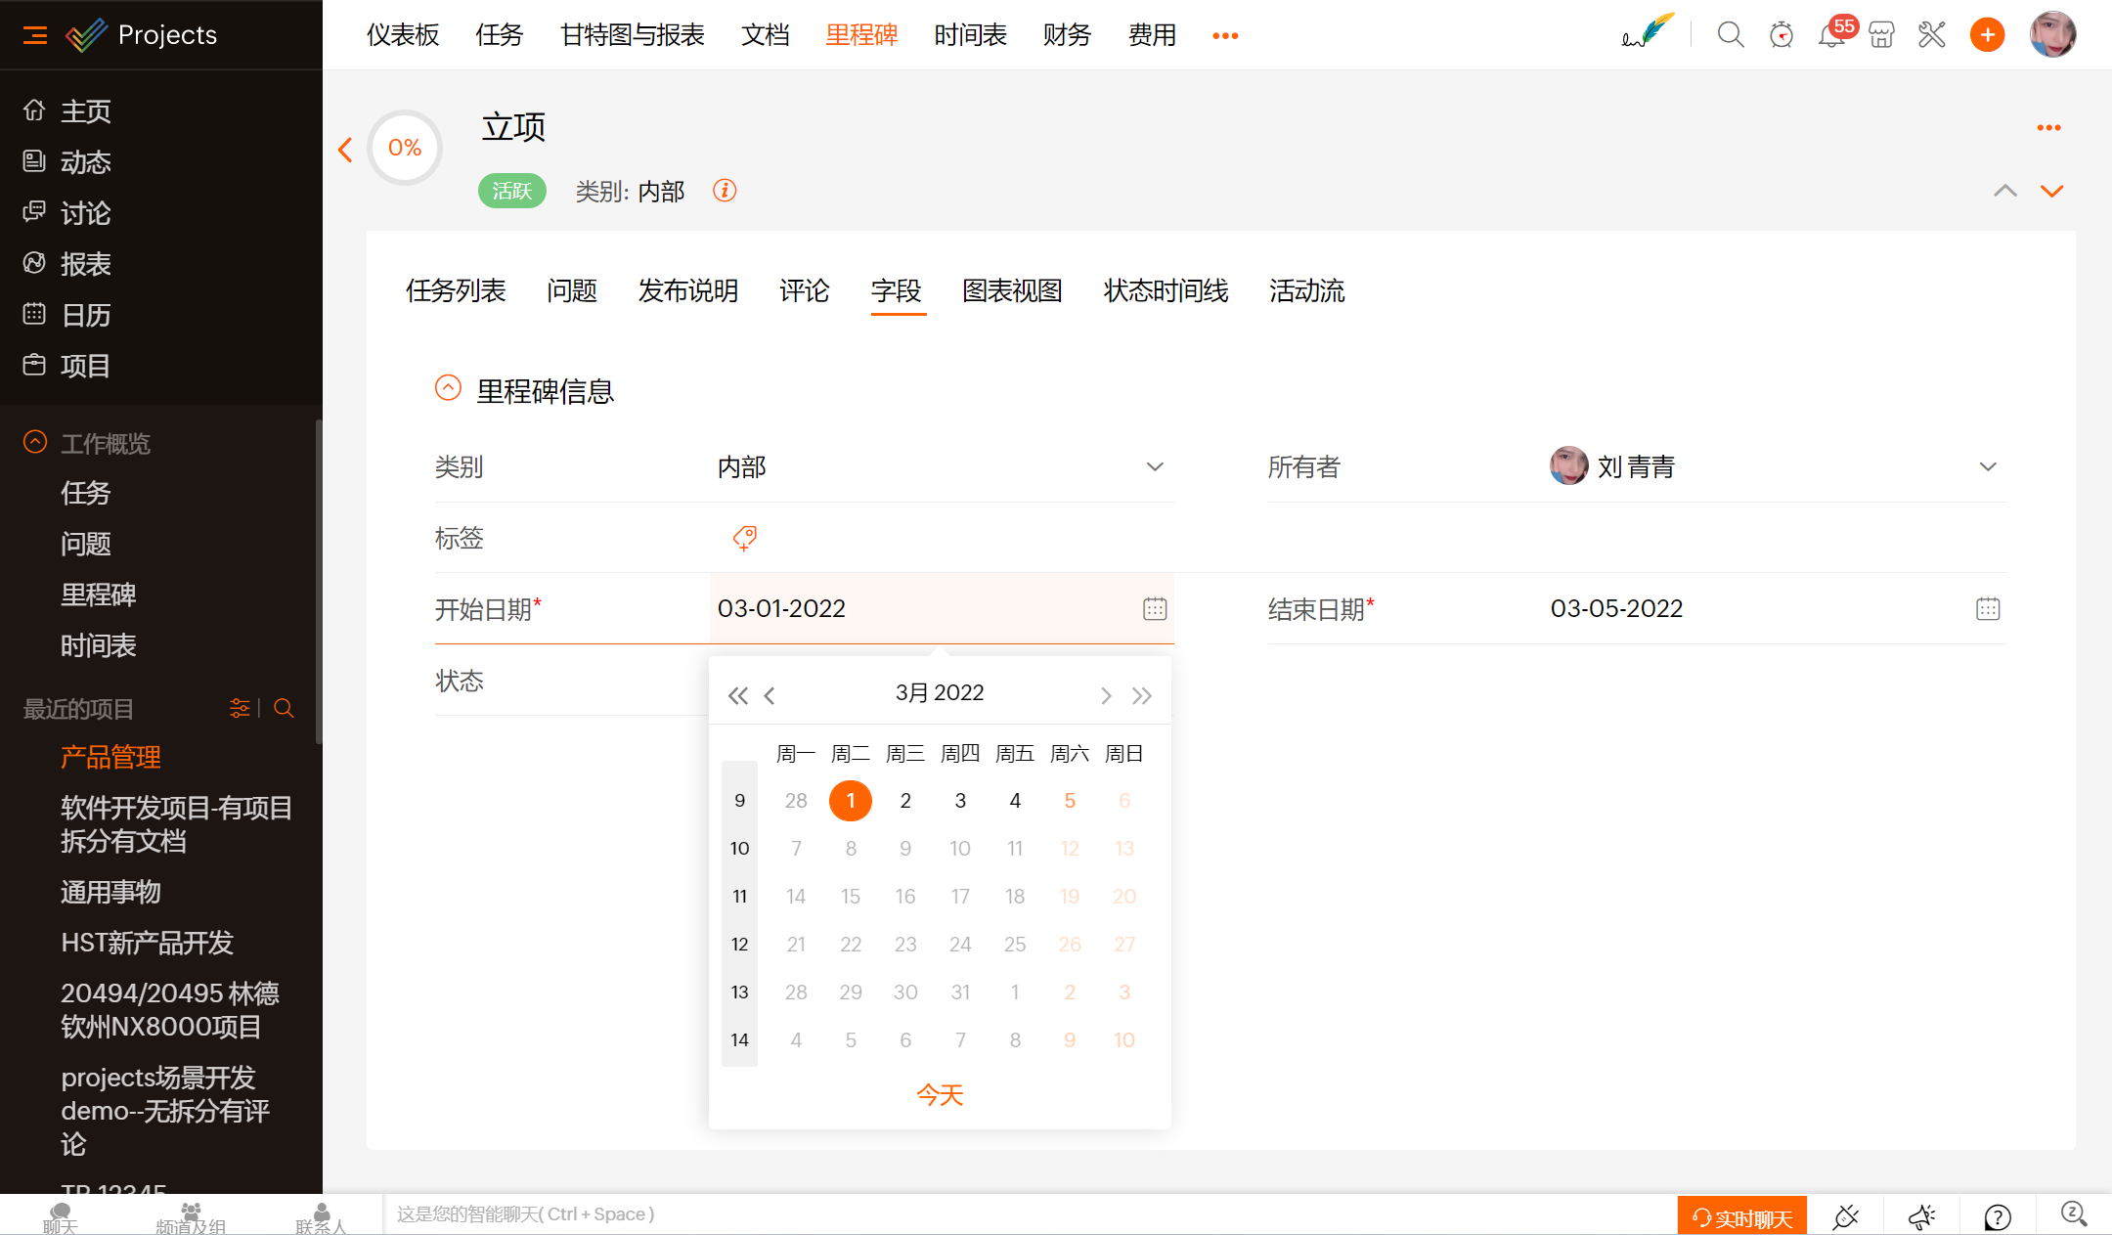Viewport: 2112px width, 1235px height.
Task: Click the milestone info icon
Action: click(x=725, y=191)
